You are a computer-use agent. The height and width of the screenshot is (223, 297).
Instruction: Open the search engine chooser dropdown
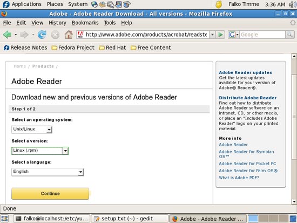[x=237, y=35]
